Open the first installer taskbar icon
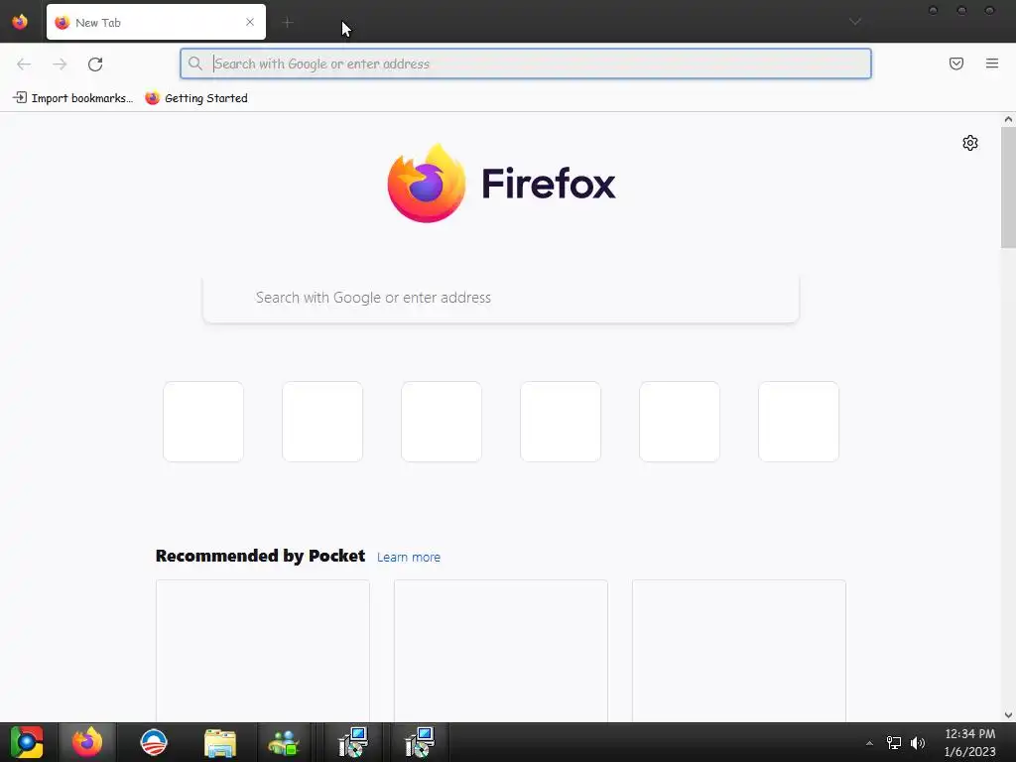The height and width of the screenshot is (762, 1016). click(354, 742)
